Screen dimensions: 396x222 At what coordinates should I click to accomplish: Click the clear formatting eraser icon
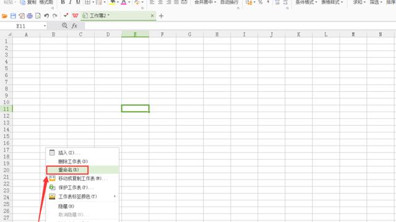tap(137, 2)
